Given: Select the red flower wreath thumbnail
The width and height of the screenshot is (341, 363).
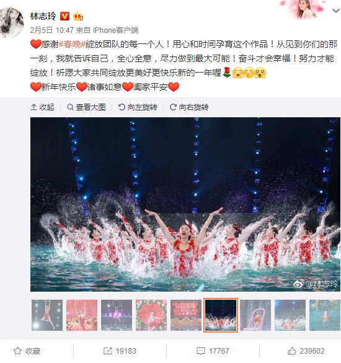Looking at the screenshot, I should coord(151,315).
